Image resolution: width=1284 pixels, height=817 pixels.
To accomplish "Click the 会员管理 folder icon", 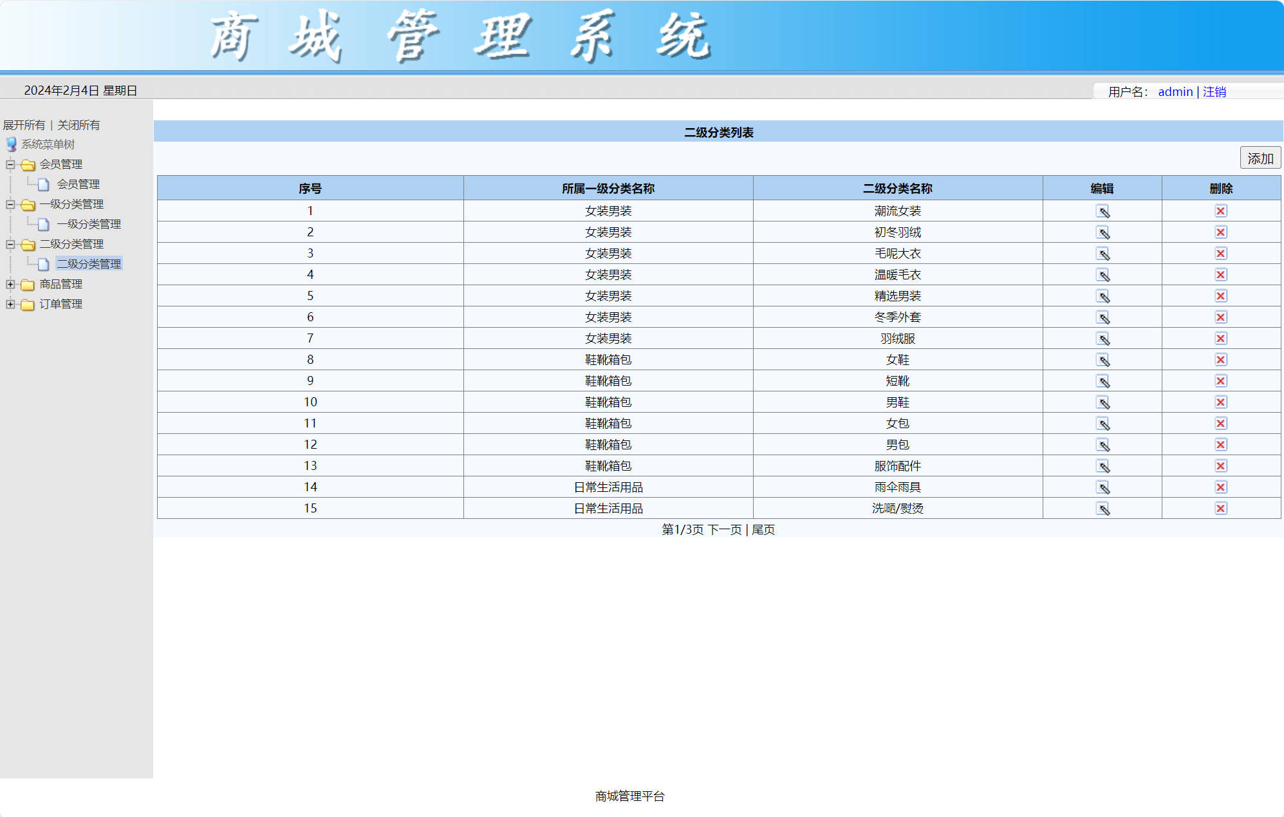I will coord(27,164).
